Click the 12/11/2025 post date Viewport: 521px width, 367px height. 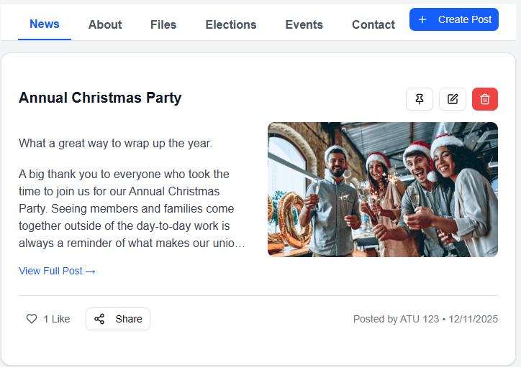[473, 319]
